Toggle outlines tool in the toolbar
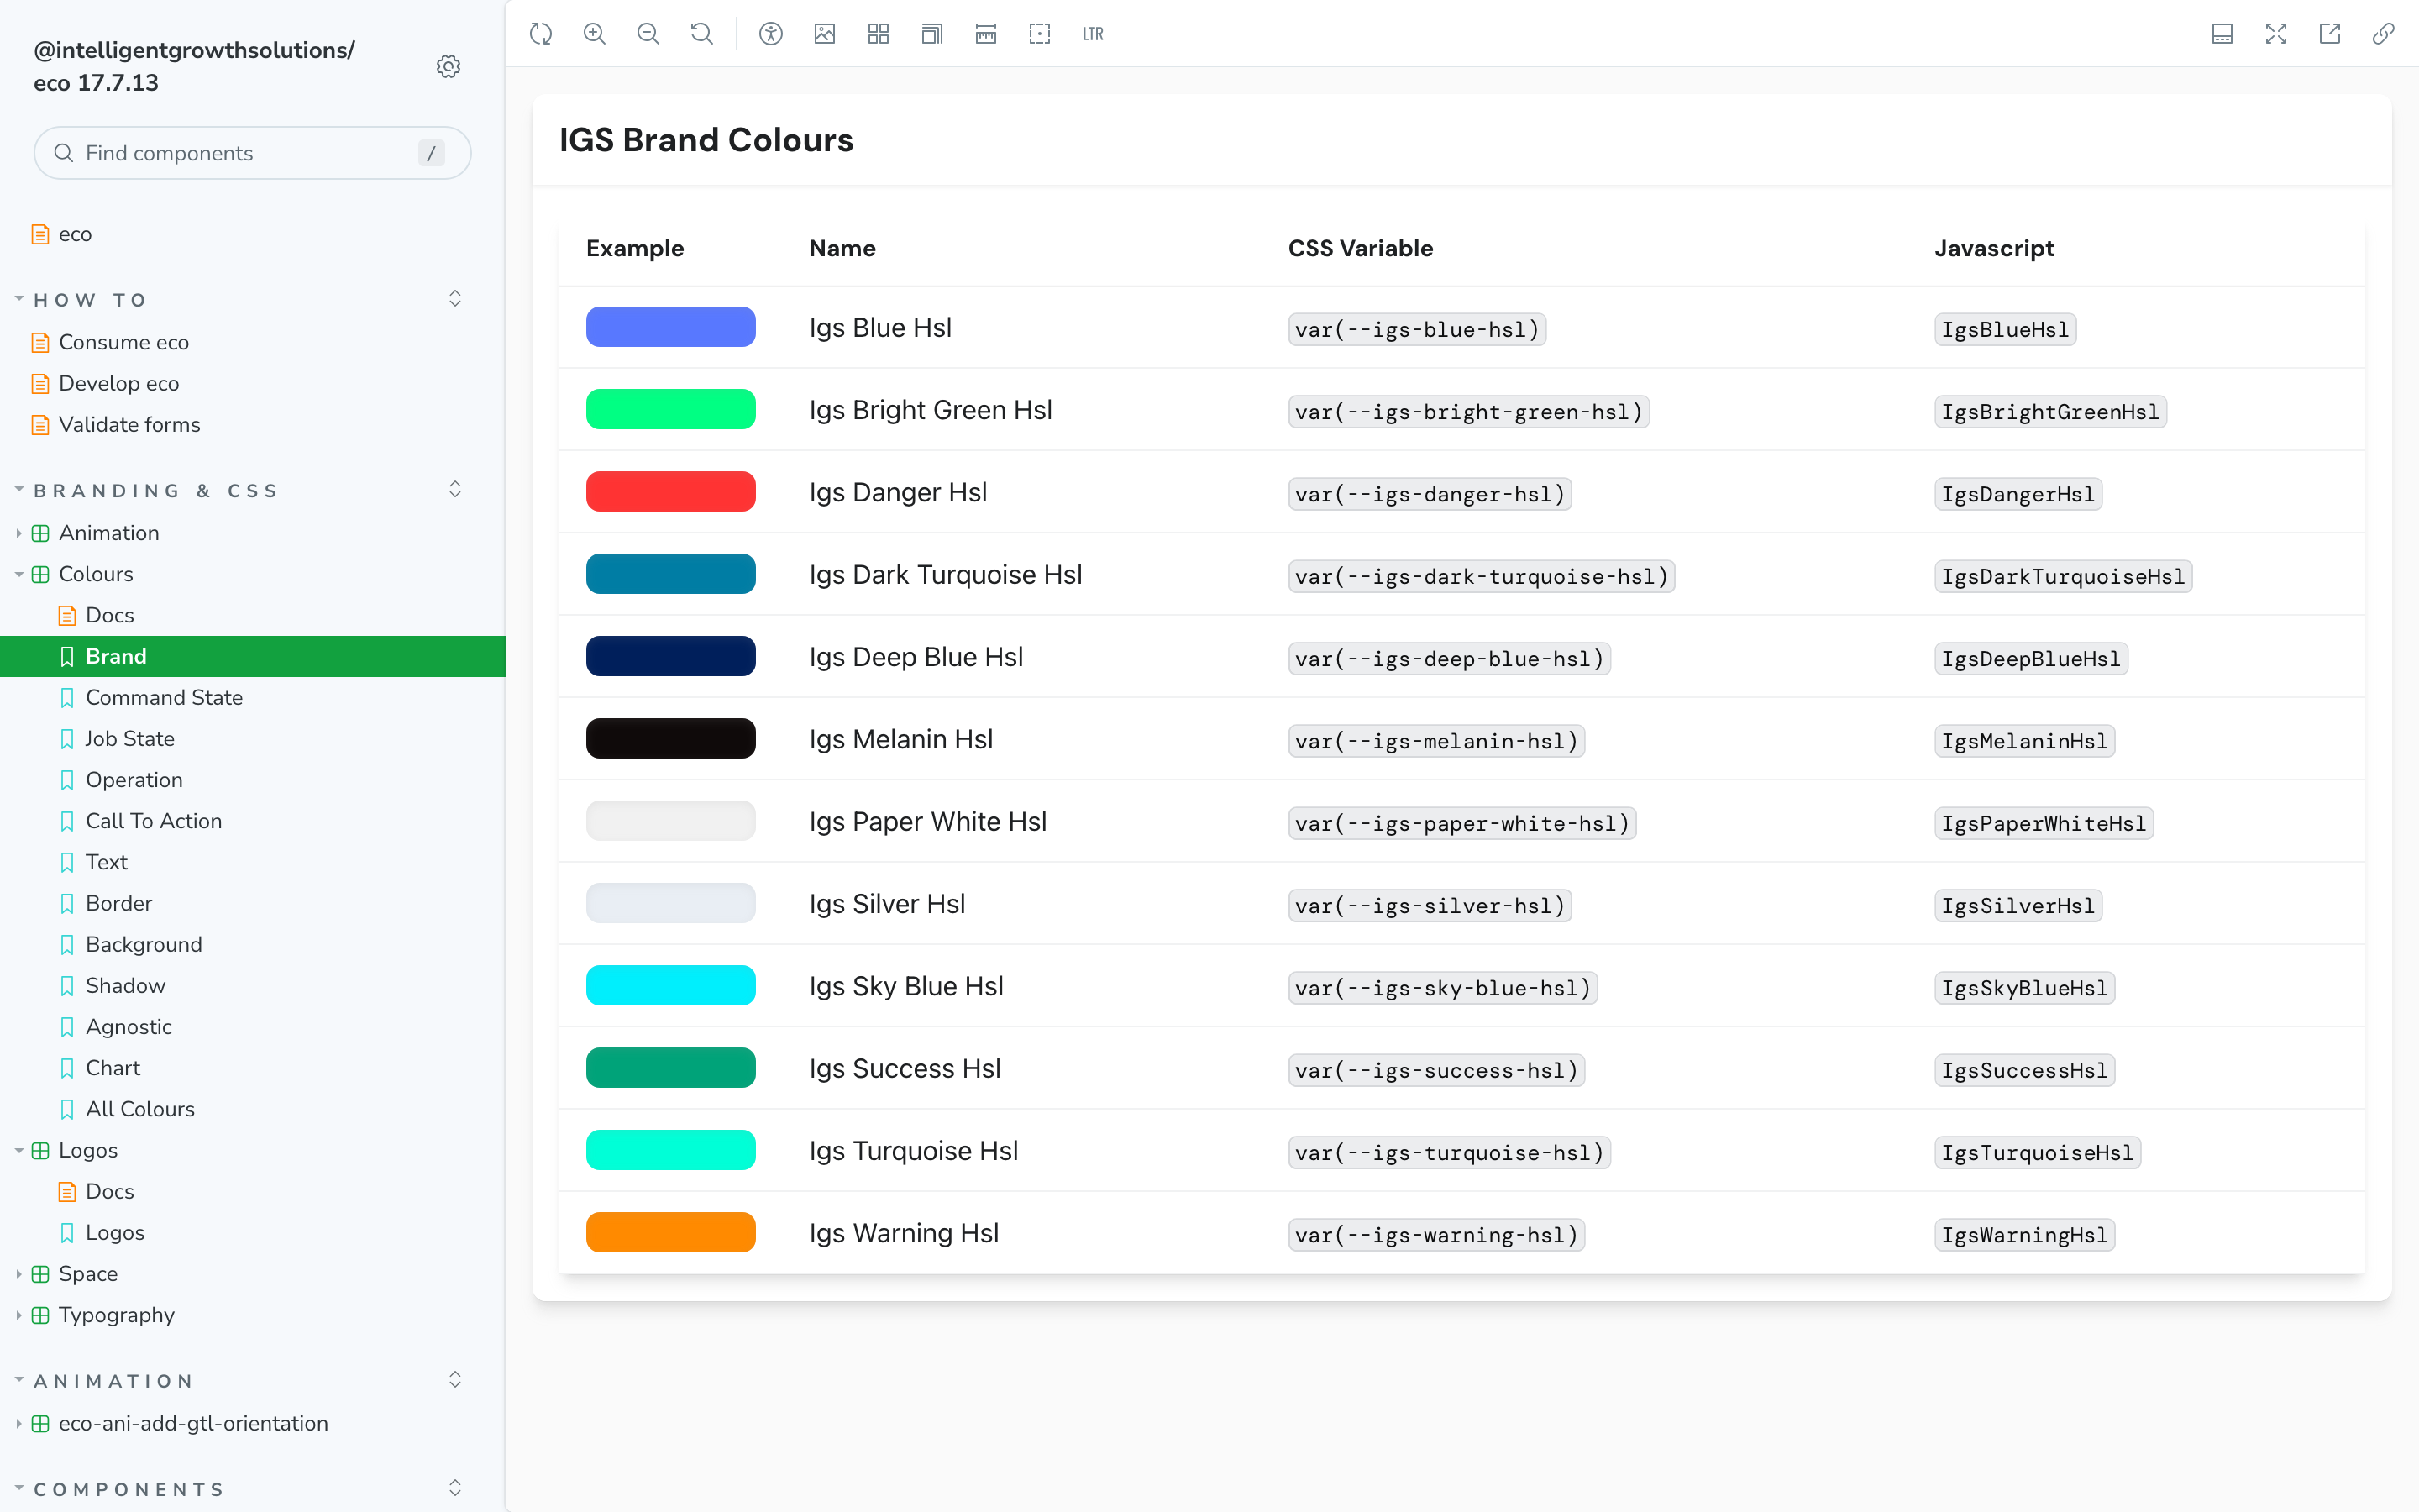Image resolution: width=2419 pixels, height=1512 pixels. (1040, 34)
